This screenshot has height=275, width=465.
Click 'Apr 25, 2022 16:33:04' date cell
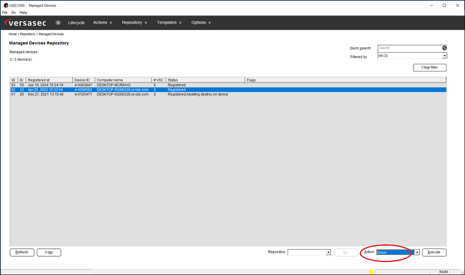(45, 90)
